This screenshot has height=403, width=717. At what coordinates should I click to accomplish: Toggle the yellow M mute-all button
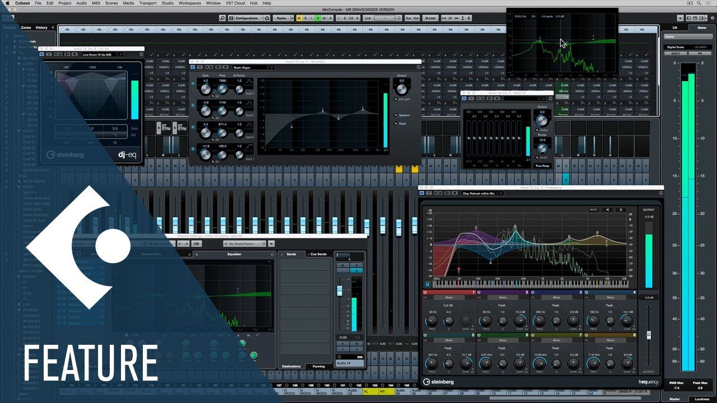pyautogui.click(x=299, y=18)
